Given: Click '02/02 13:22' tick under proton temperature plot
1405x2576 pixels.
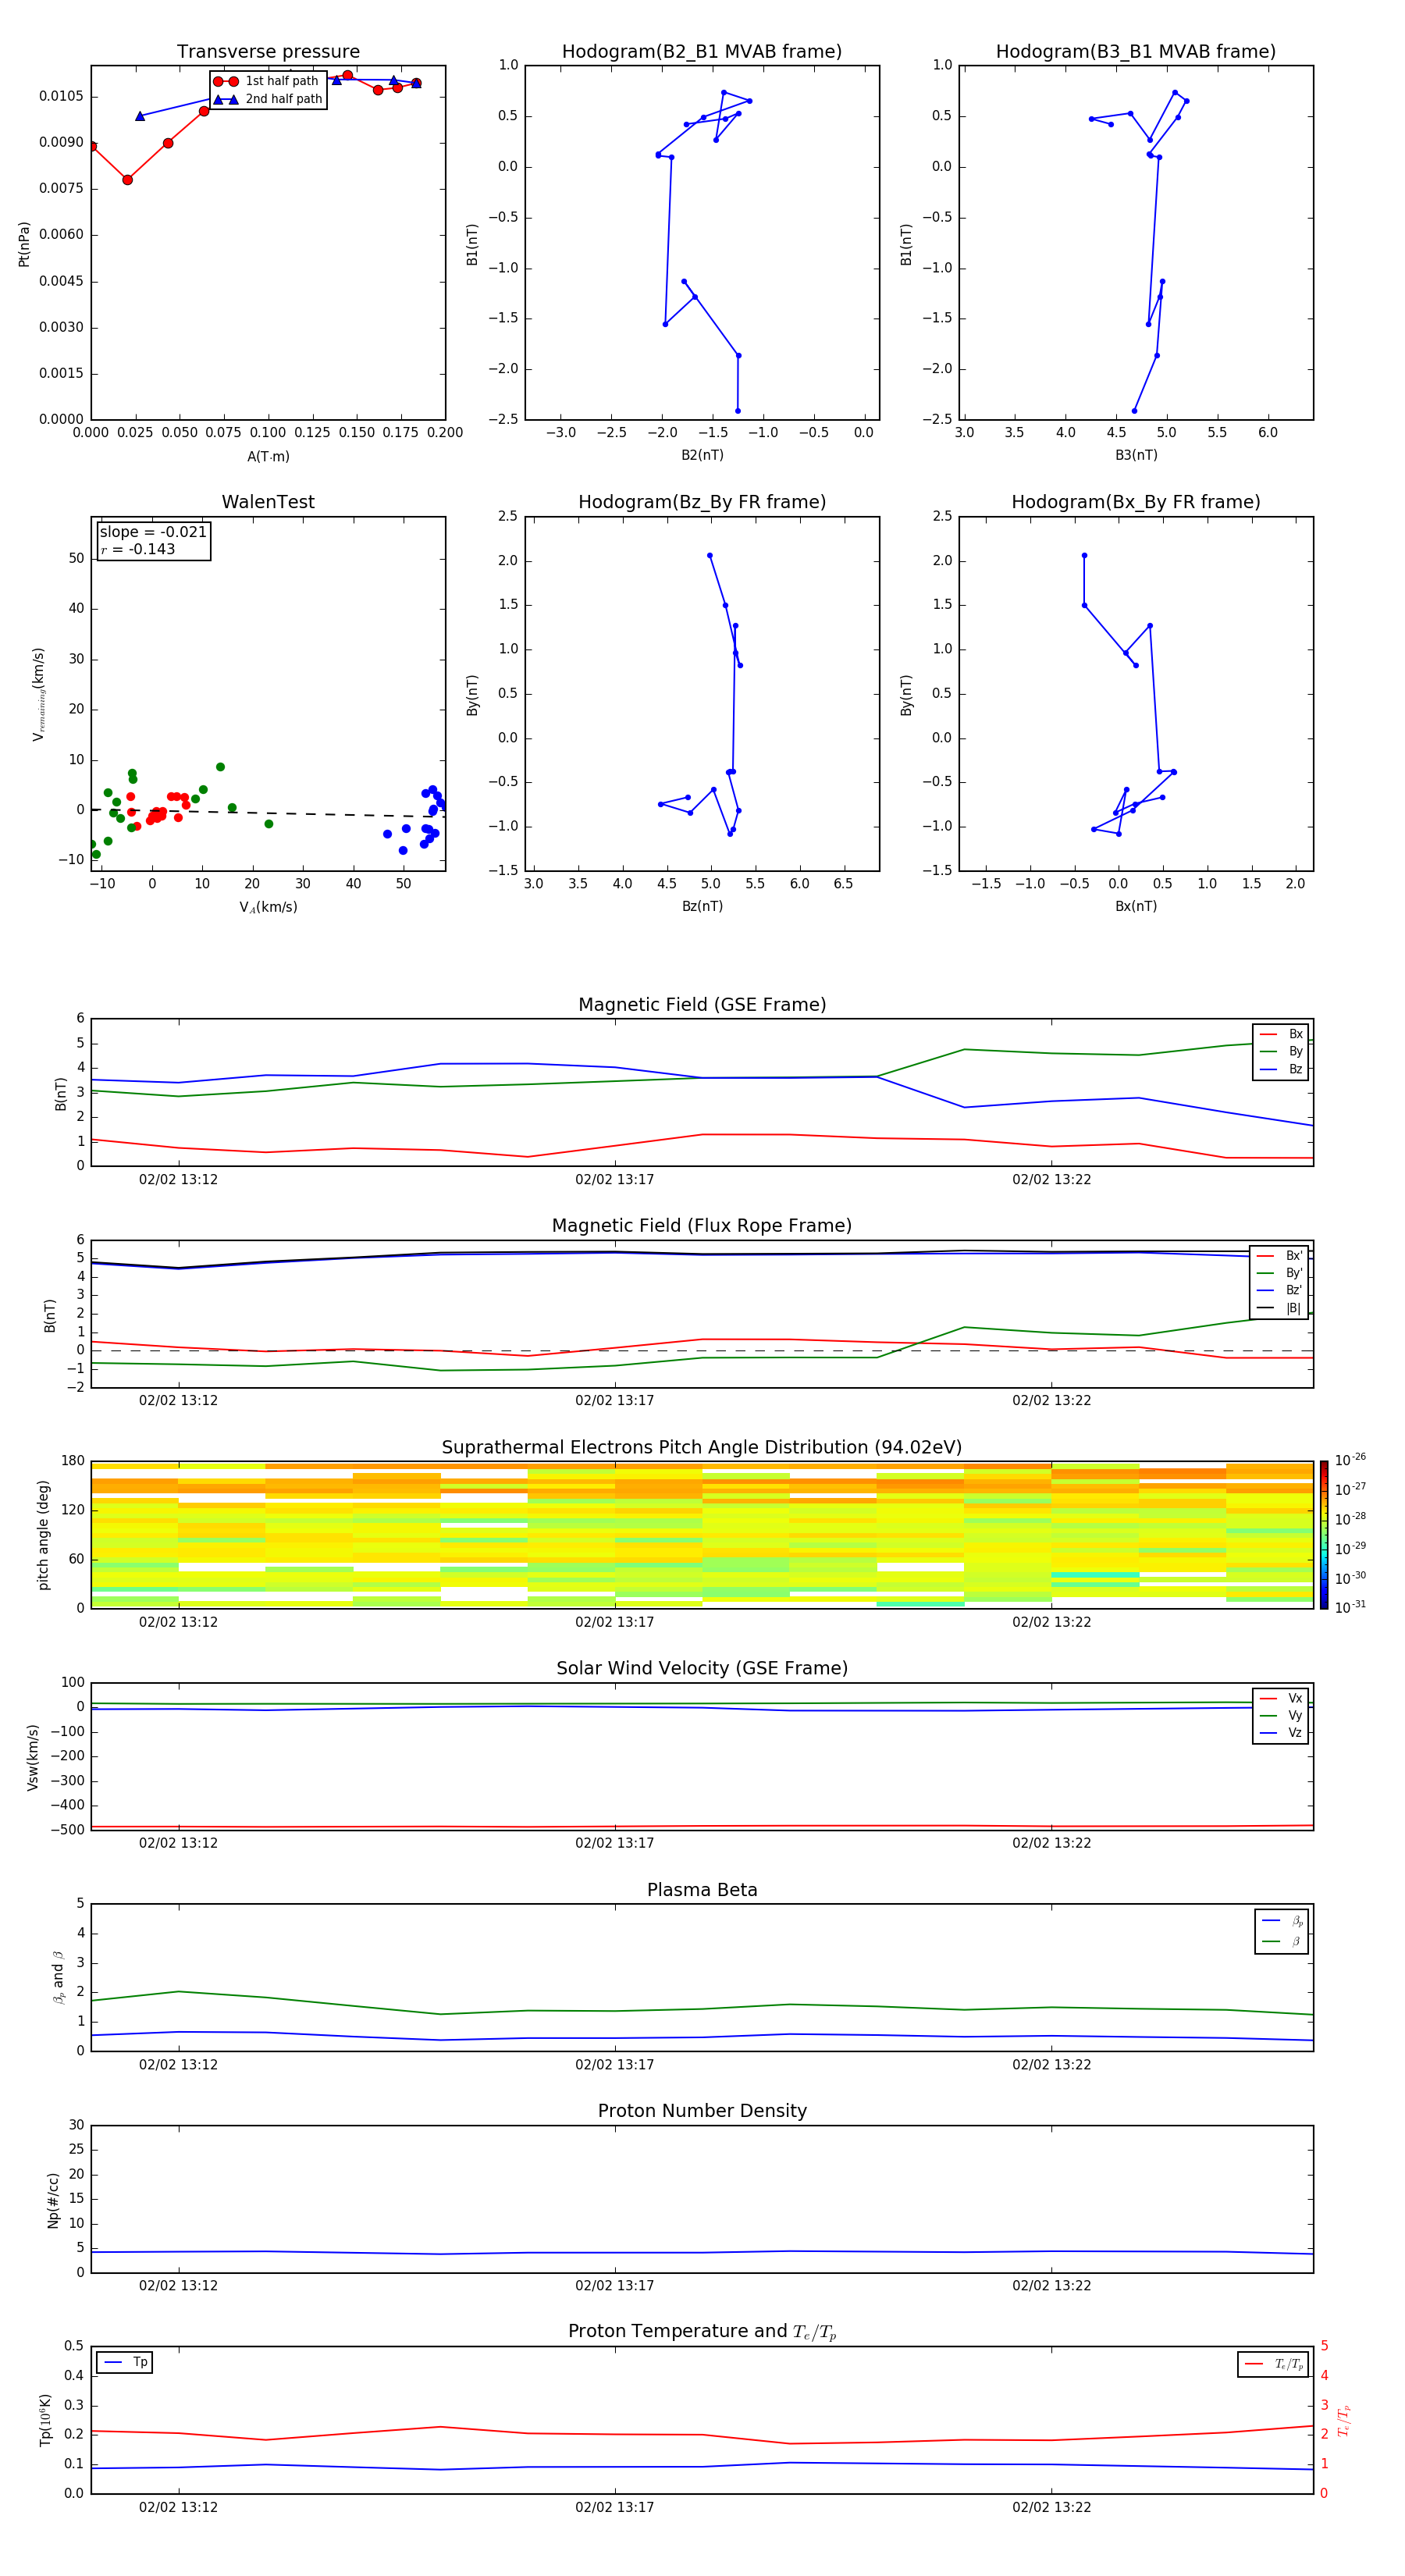Looking at the screenshot, I should coord(1051,2508).
